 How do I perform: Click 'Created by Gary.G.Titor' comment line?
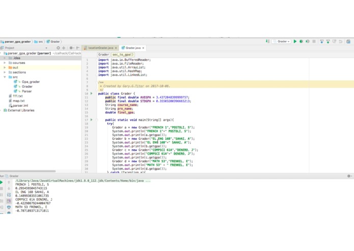pyautogui.click(x=135, y=86)
